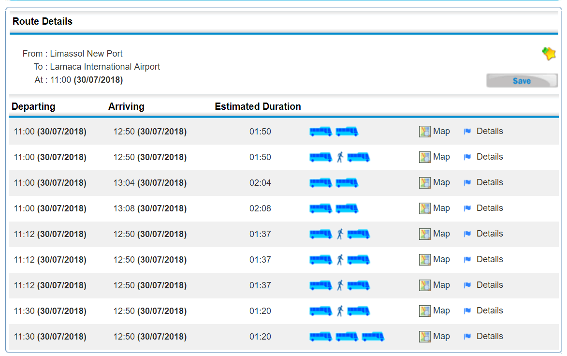This screenshot has width=567, height=356.
Task: Click the Arriving column header
Action: pyautogui.click(x=126, y=106)
